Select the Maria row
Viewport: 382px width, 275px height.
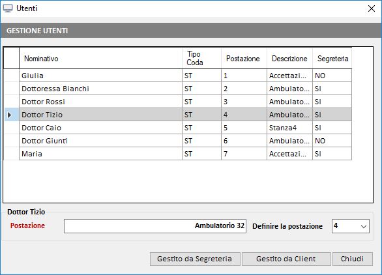[185, 154]
